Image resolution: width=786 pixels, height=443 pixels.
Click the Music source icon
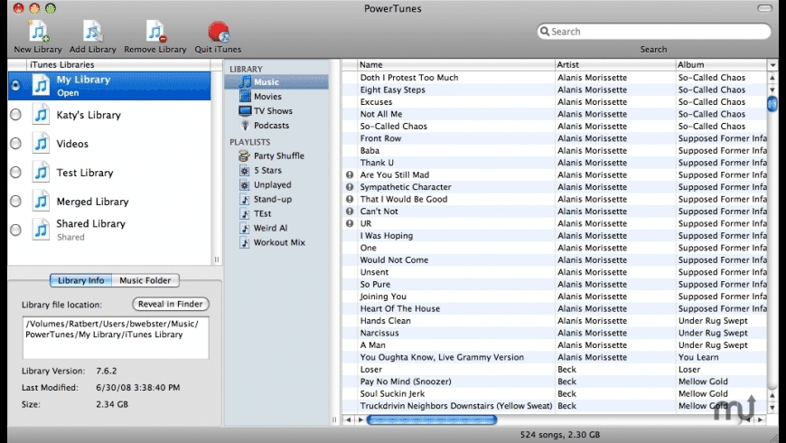(x=245, y=81)
